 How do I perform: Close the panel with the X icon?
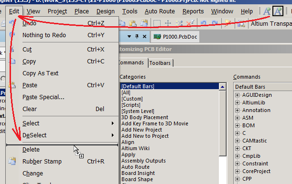[144, 36]
